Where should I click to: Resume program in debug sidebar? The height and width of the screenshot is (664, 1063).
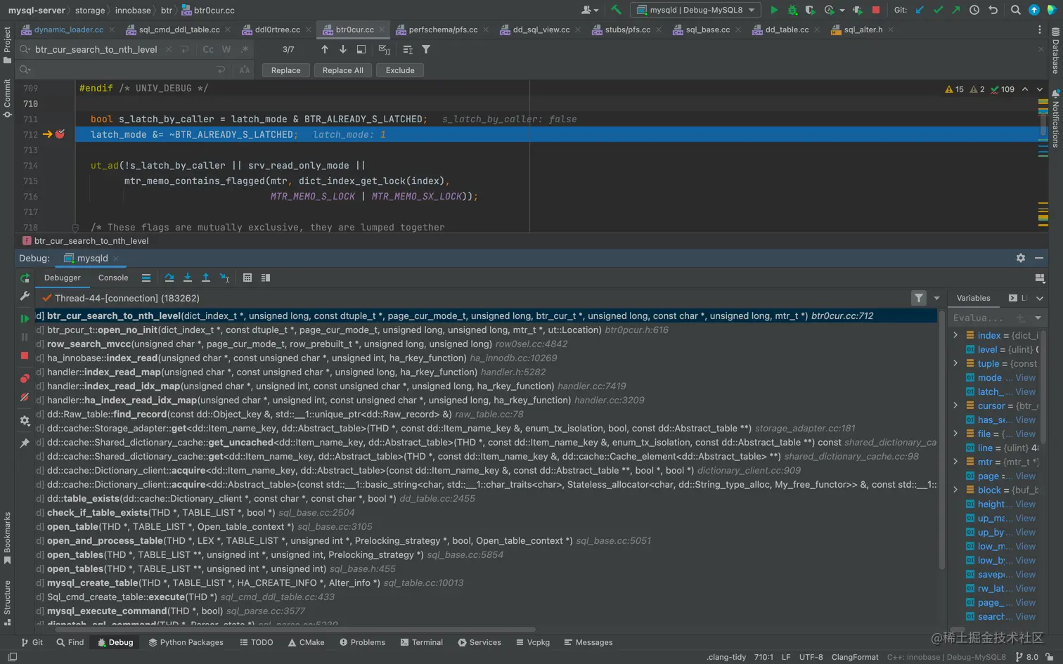point(25,319)
